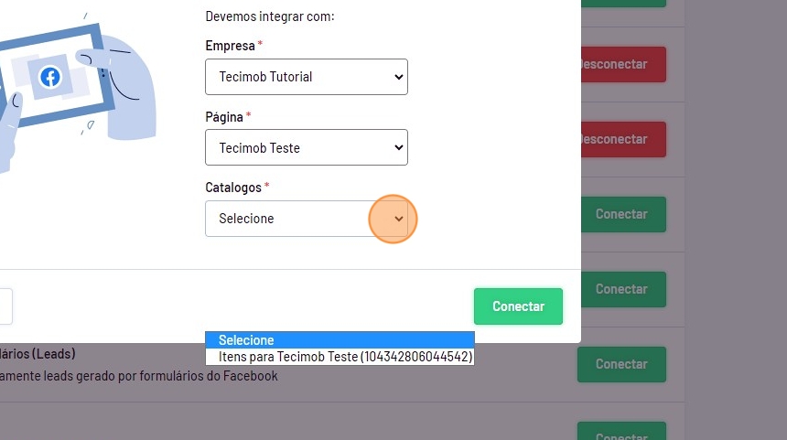Click the Facebook logo in the illustration
This screenshot has height=440, width=787.
(49, 77)
